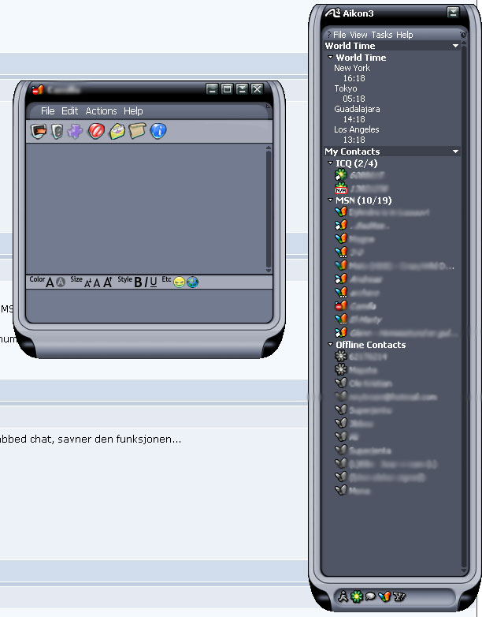
Task: Select the first online ICQ contact
Action: 359,174
